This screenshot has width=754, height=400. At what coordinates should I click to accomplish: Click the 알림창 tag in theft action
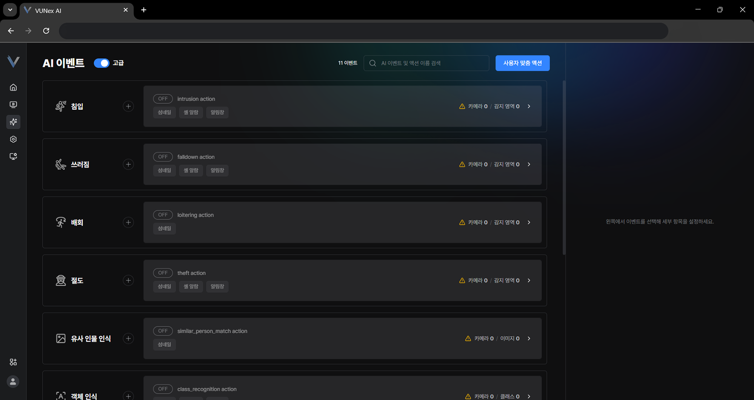point(217,287)
